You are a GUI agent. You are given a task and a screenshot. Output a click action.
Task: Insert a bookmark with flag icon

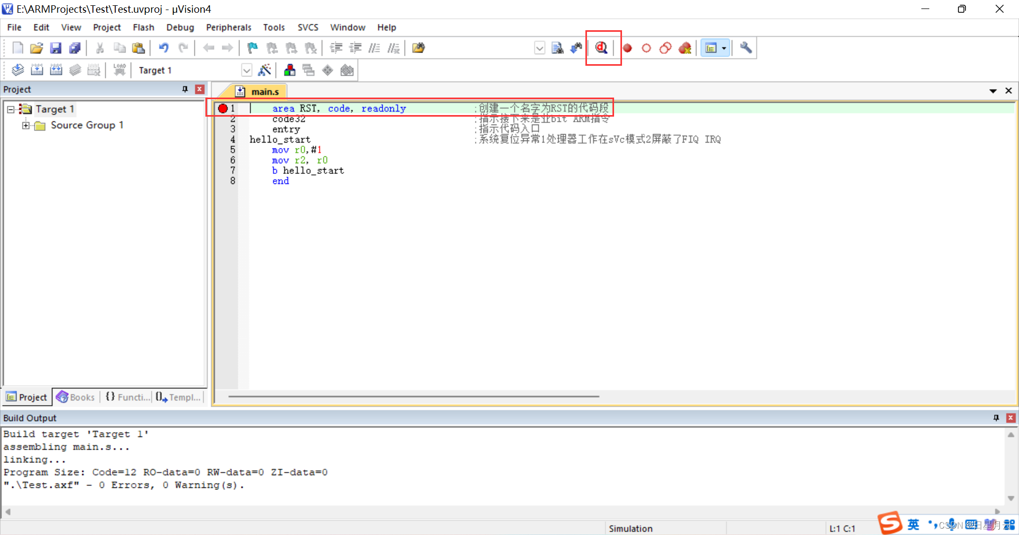pos(253,48)
